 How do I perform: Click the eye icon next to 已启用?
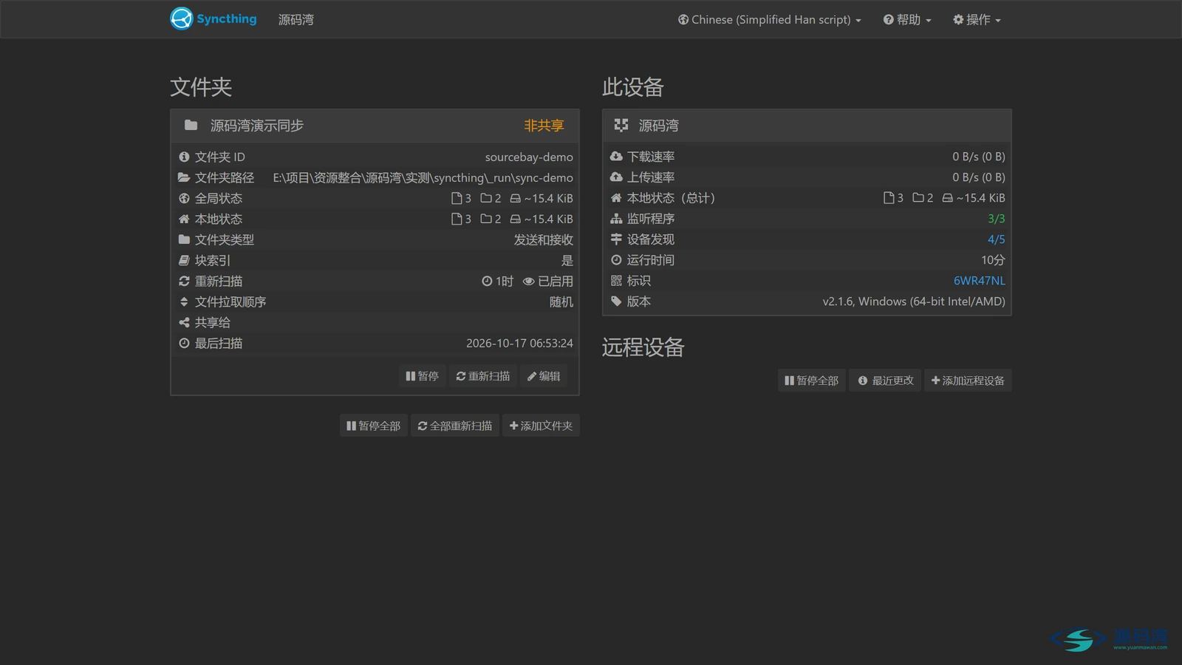tap(528, 281)
